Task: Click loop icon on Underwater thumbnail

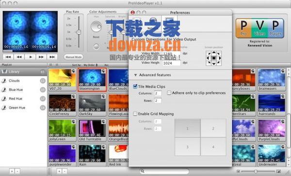Action: [283, 147]
